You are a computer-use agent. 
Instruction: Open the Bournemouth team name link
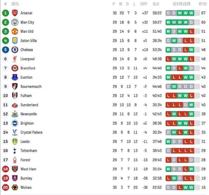[31, 86]
